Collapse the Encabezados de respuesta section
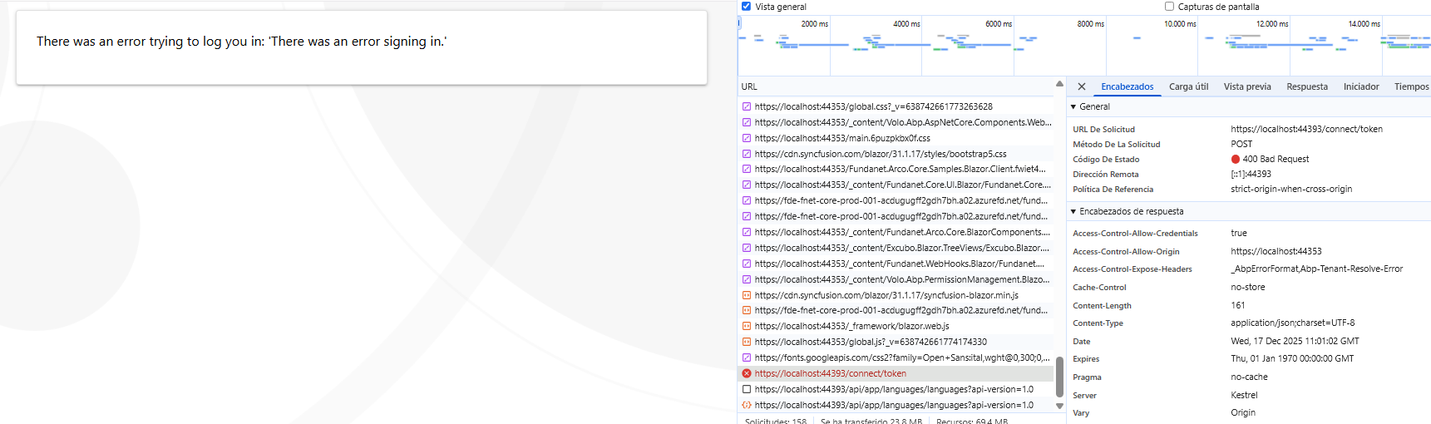1431x424 pixels. (x=1073, y=211)
